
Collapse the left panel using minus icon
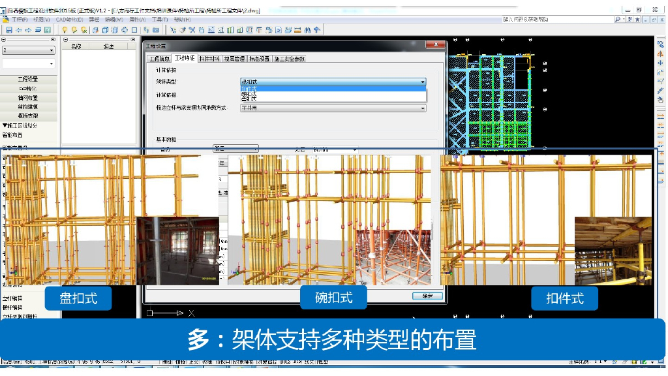coord(3,39)
